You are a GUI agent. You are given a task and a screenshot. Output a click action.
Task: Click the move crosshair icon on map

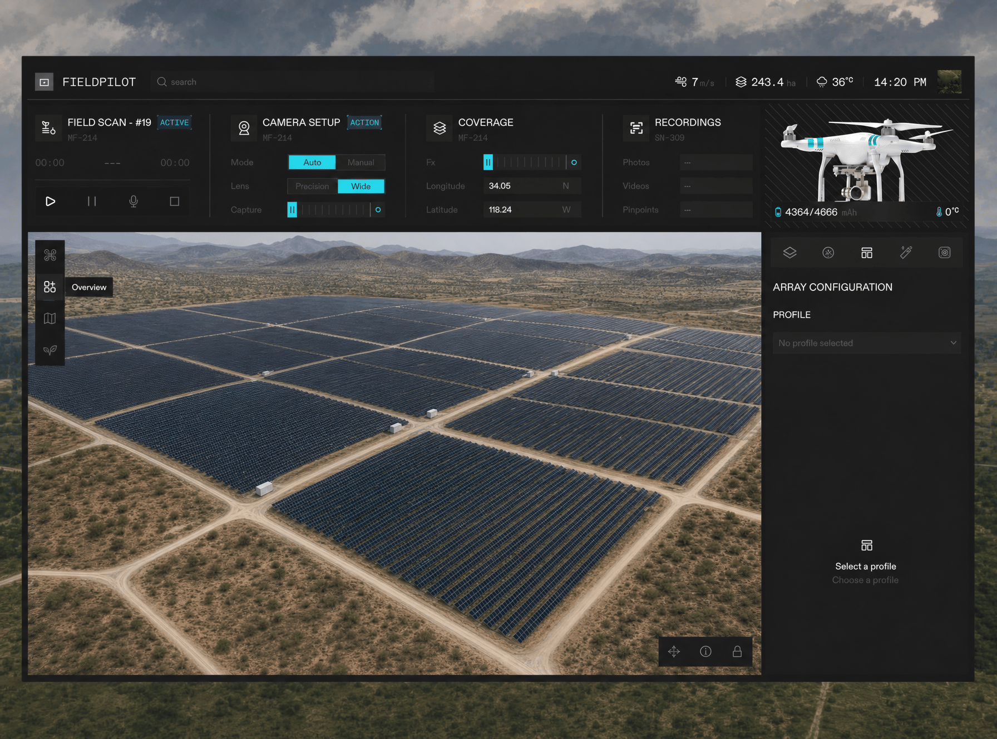pos(674,652)
